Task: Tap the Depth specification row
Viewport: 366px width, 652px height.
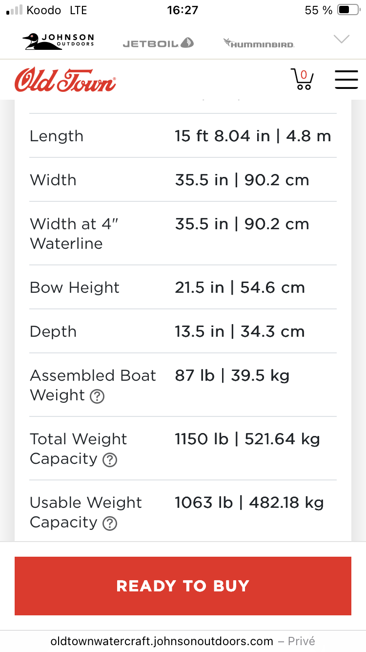Action: click(183, 331)
